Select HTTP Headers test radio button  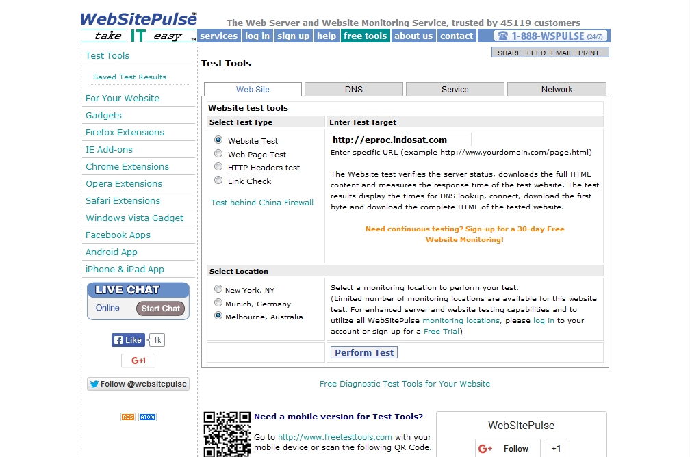pos(218,167)
